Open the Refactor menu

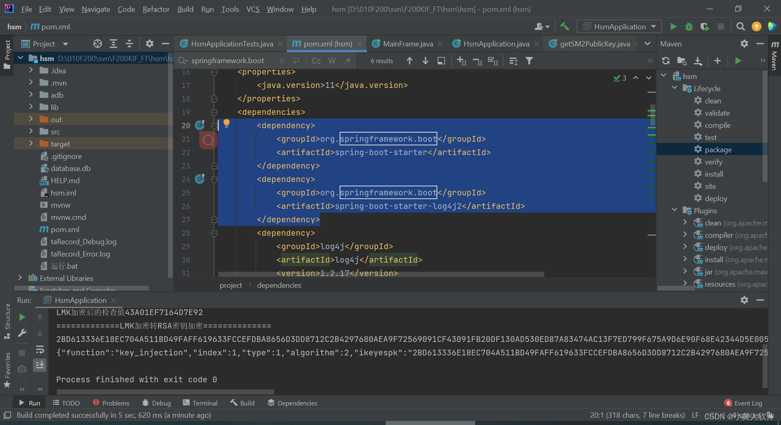coord(156,9)
